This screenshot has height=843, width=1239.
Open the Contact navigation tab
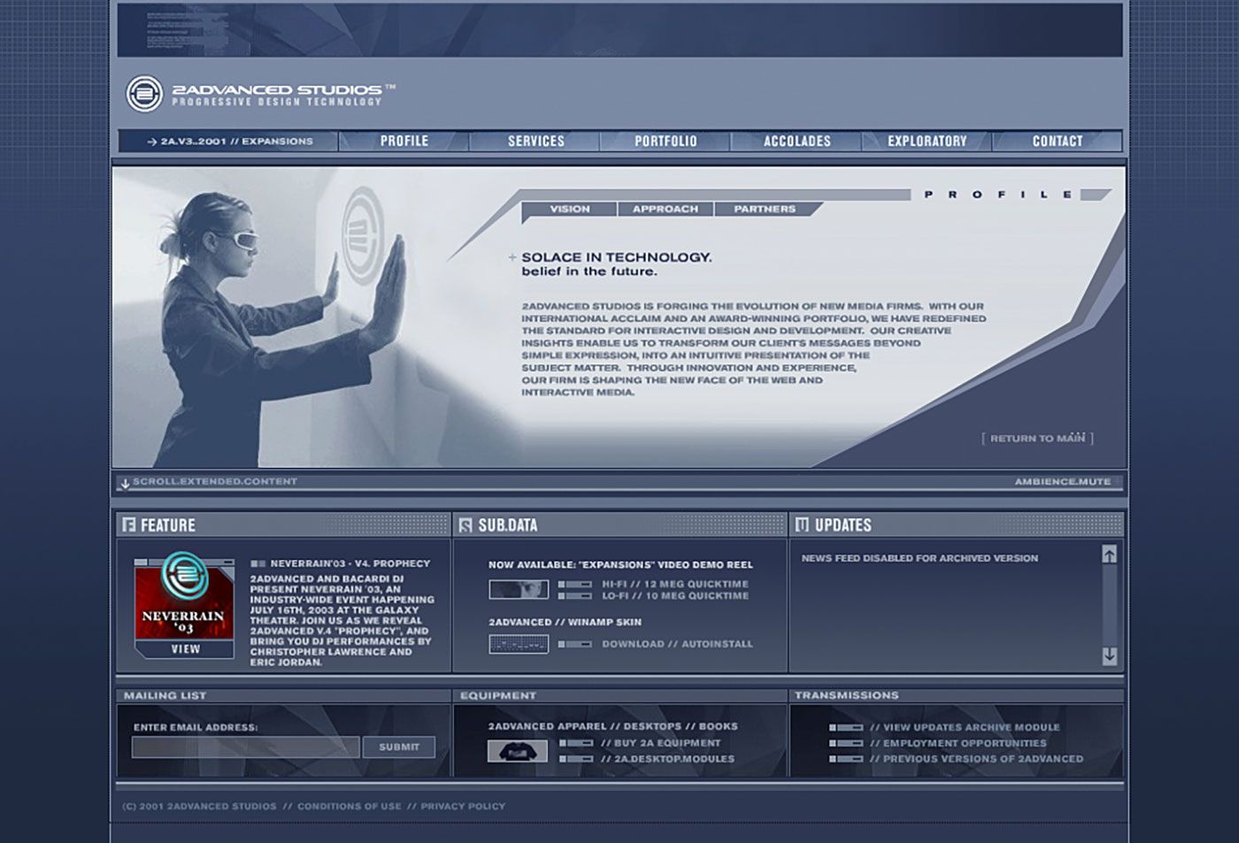1058,141
